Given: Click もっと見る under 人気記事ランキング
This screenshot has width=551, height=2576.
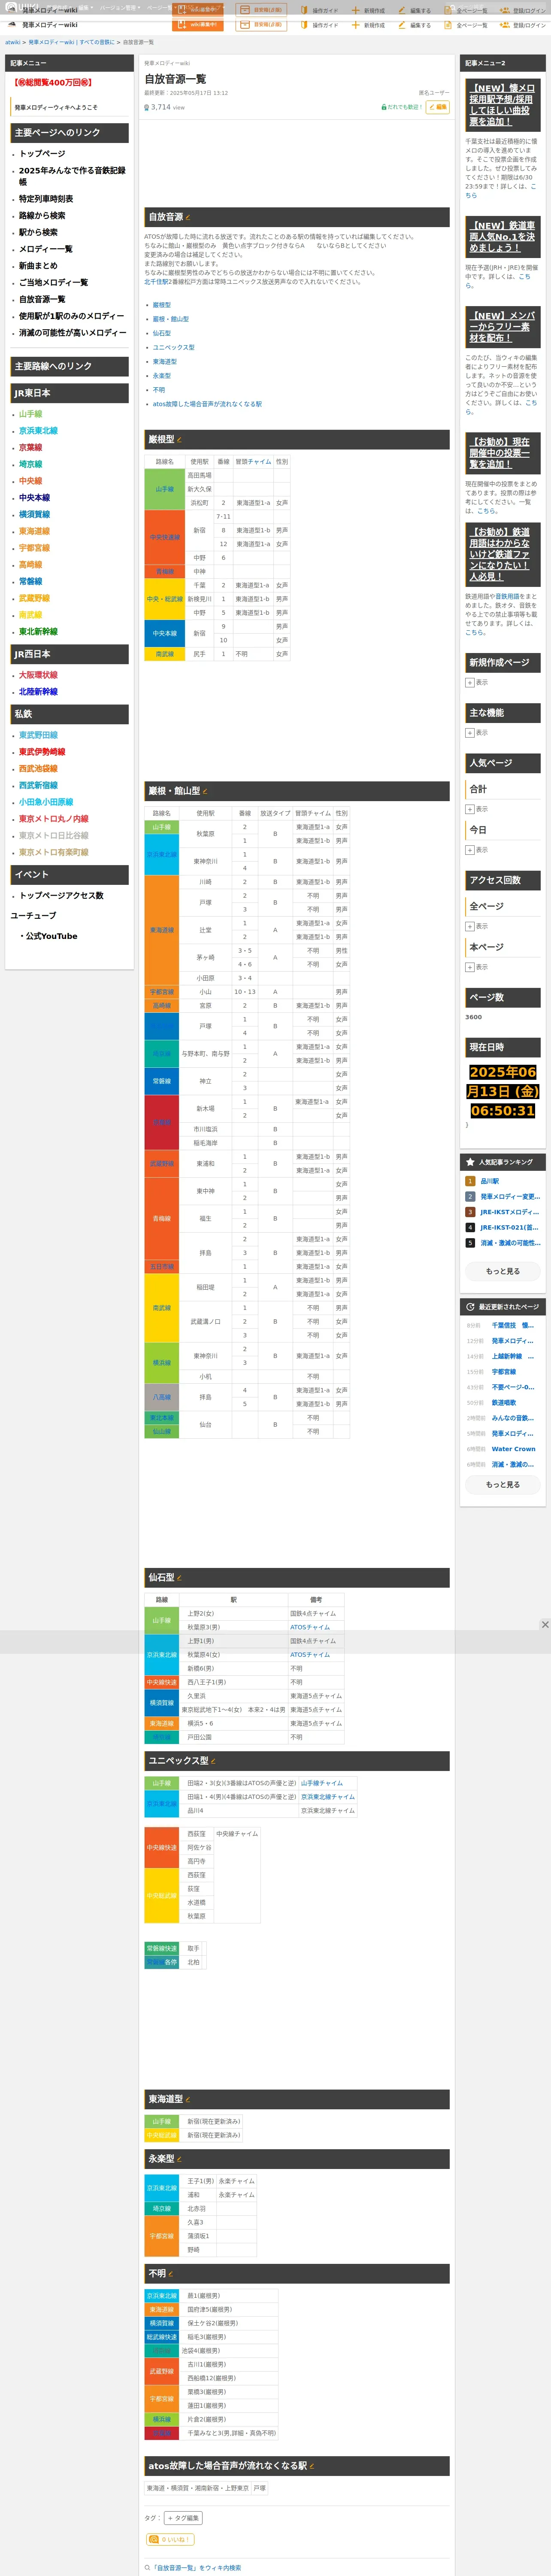Looking at the screenshot, I should coord(503,1271).
